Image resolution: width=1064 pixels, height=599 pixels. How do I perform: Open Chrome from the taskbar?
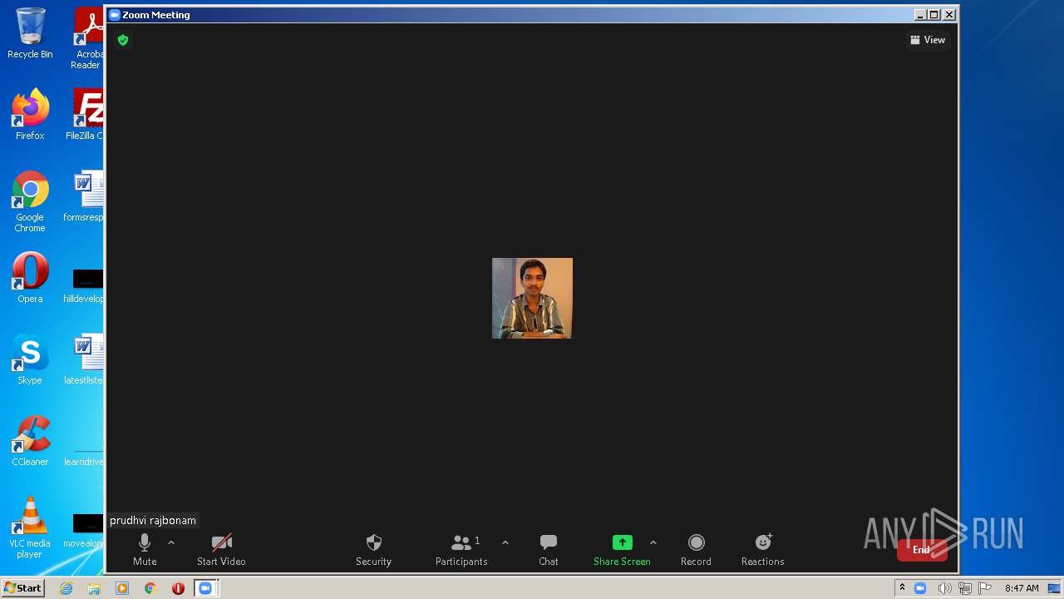150,588
